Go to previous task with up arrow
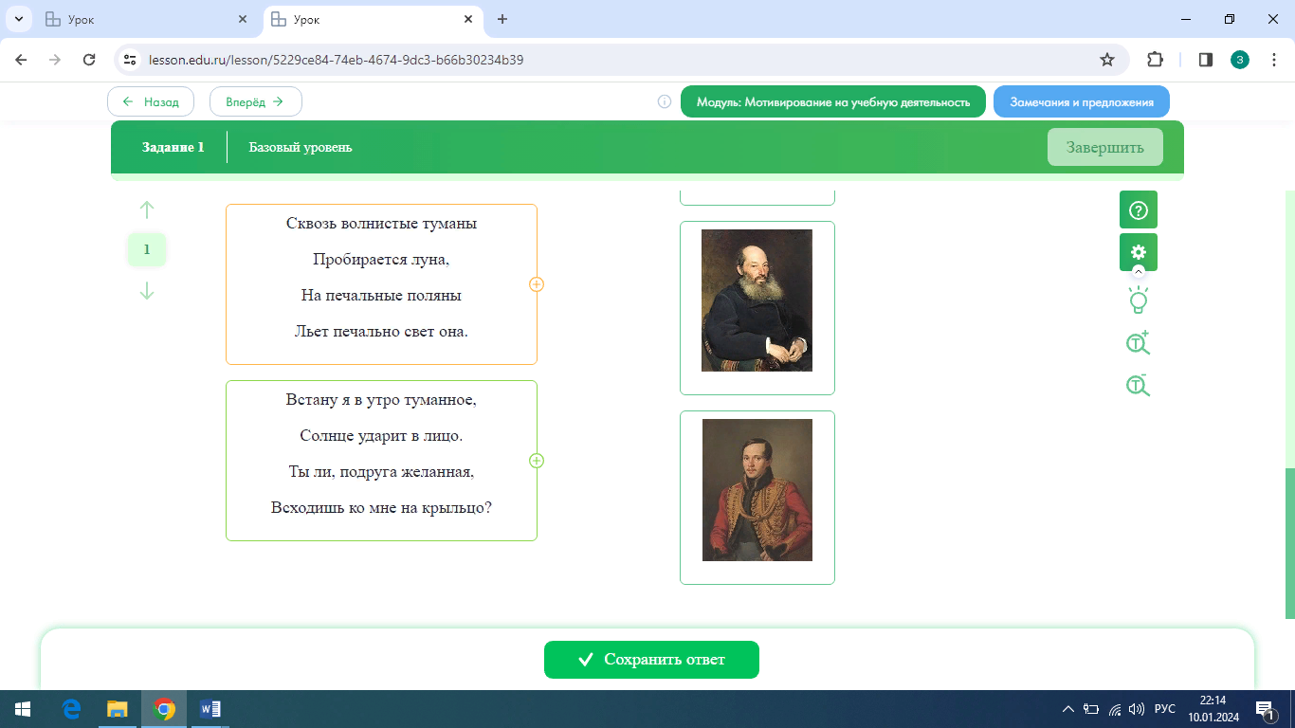Viewport: 1295px width, 728px height. click(147, 209)
